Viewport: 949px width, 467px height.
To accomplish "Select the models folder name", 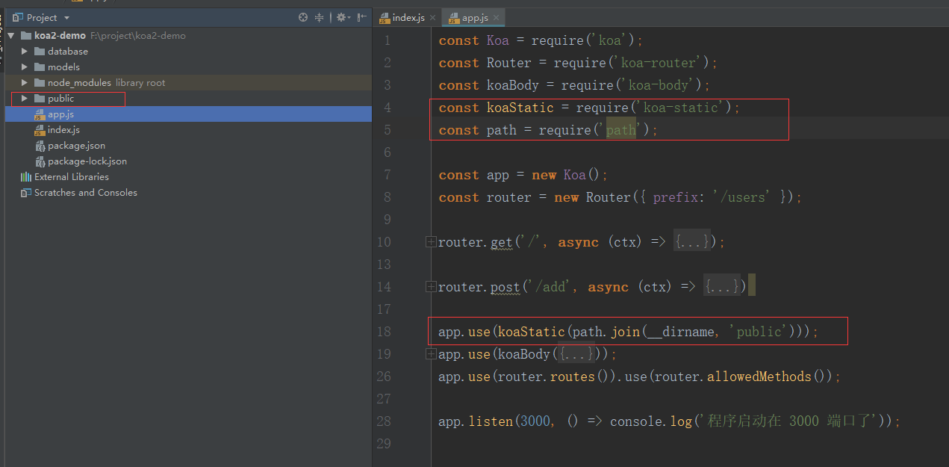I will 63,67.
